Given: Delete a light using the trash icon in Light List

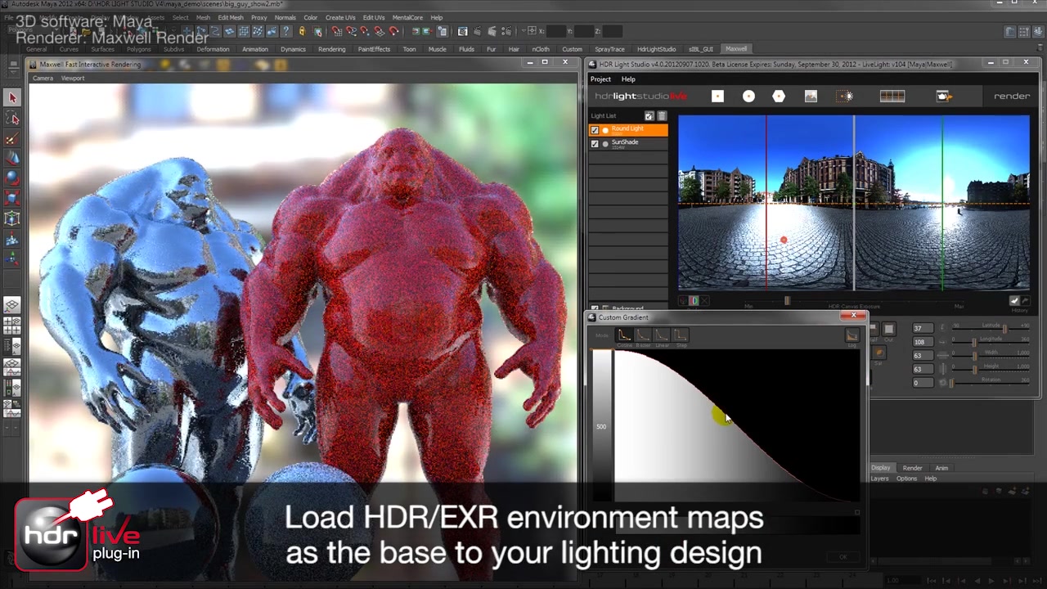Looking at the screenshot, I should click(x=662, y=115).
